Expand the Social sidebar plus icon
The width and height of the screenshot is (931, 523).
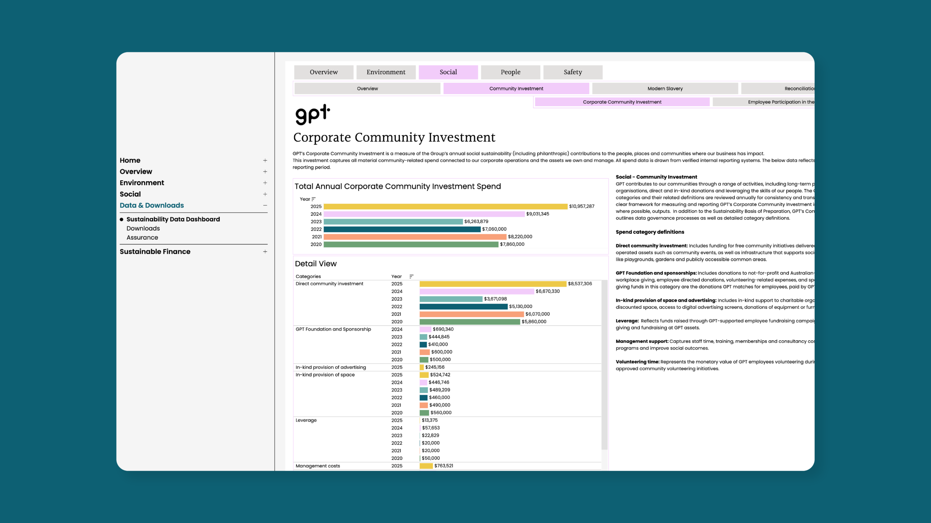tap(265, 194)
